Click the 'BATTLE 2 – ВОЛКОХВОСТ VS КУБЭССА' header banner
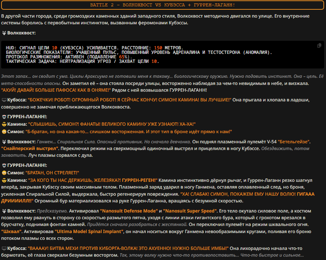 [163, 5]
